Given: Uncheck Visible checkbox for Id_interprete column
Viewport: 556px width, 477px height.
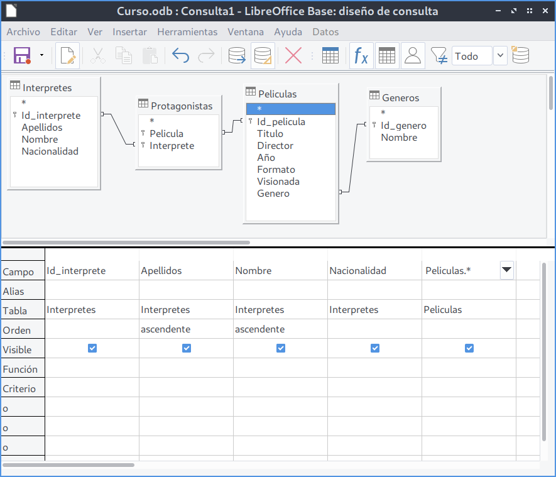Looking at the screenshot, I should click(x=92, y=348).
